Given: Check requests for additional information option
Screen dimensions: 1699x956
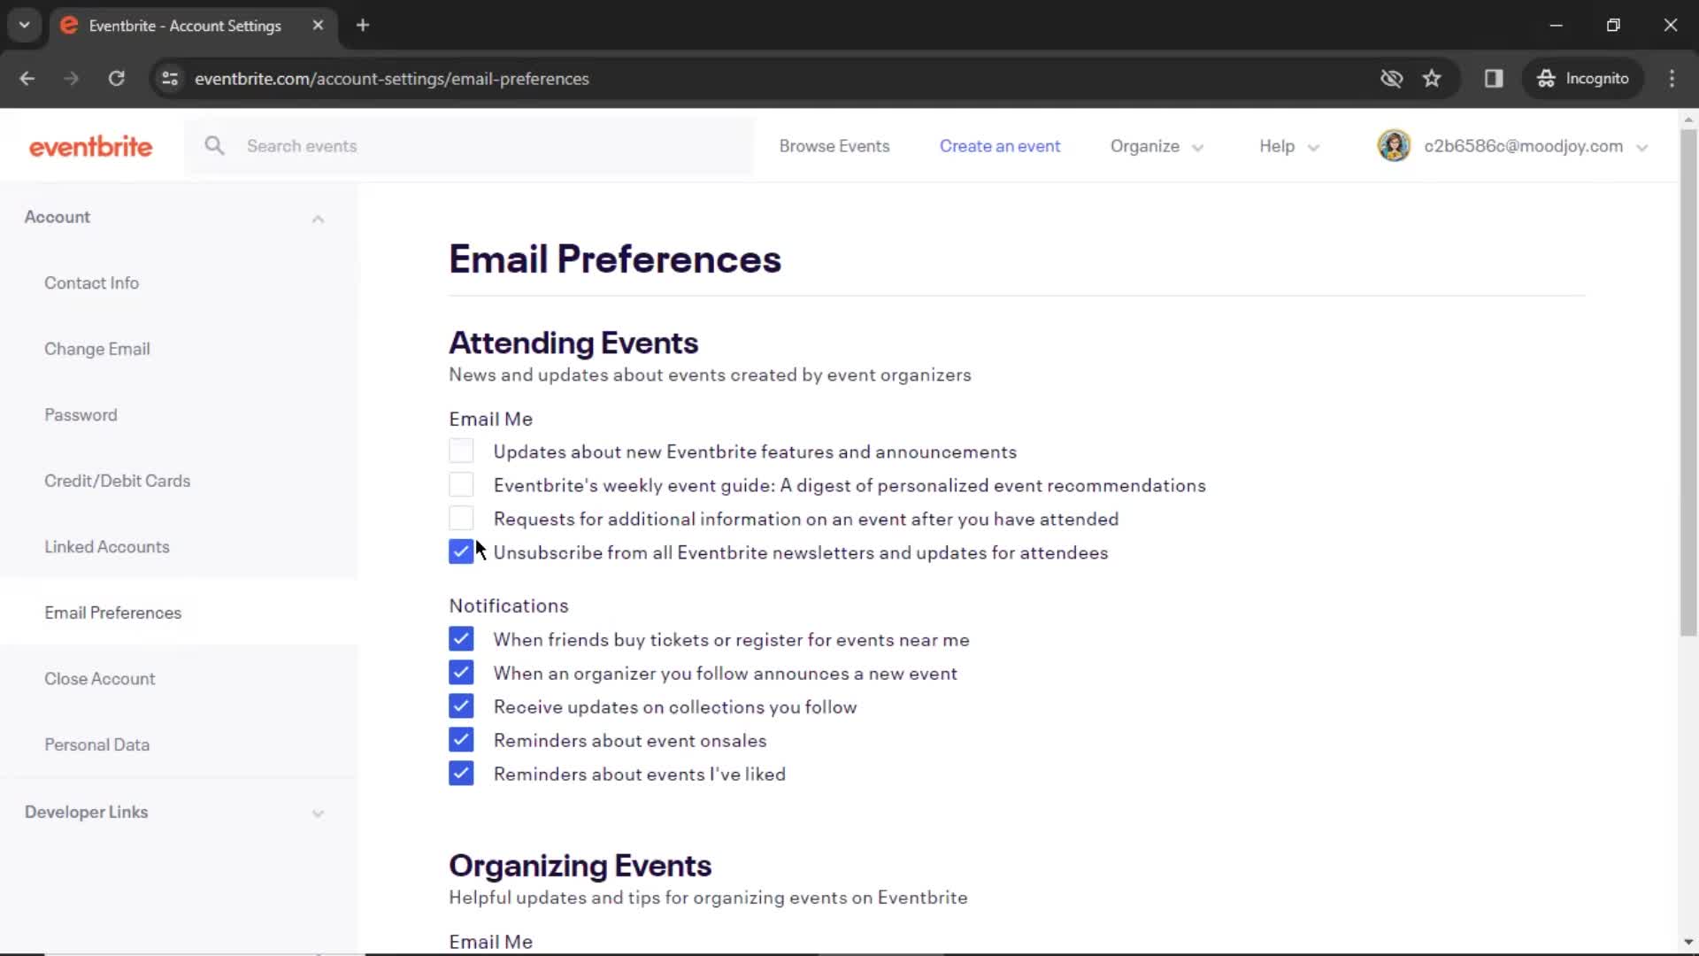Looking at the screenshot, I should (x=461, y=519).
